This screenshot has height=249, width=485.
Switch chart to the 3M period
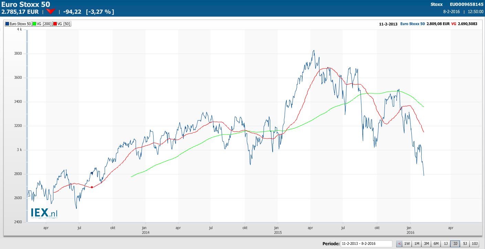point(426,244)
